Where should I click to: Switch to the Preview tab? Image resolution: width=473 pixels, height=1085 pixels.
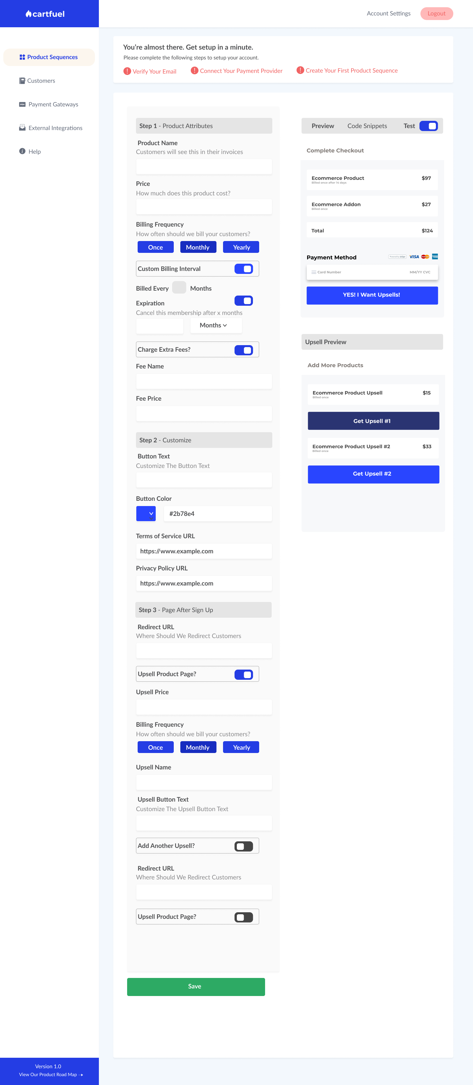tap(323, 126)
